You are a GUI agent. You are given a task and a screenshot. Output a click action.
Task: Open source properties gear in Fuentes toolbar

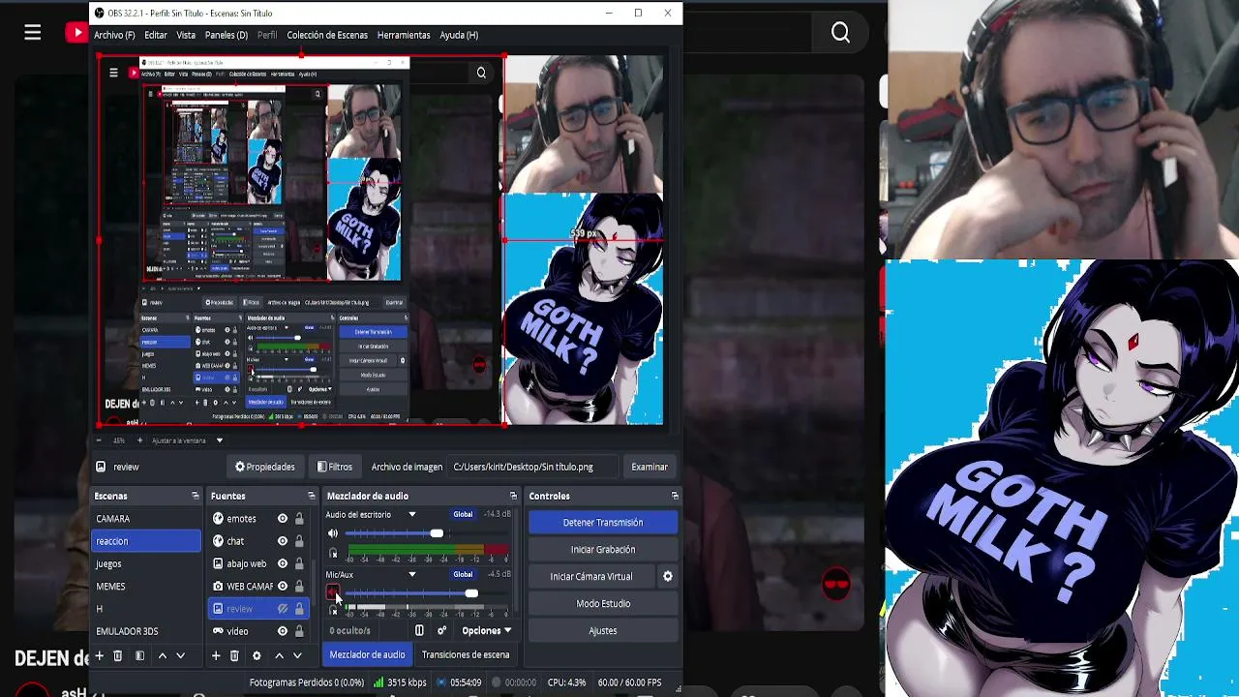pyautogui.click(x=257, y=655)
